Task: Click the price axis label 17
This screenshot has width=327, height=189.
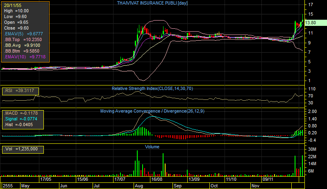Action: click(311, 5)
